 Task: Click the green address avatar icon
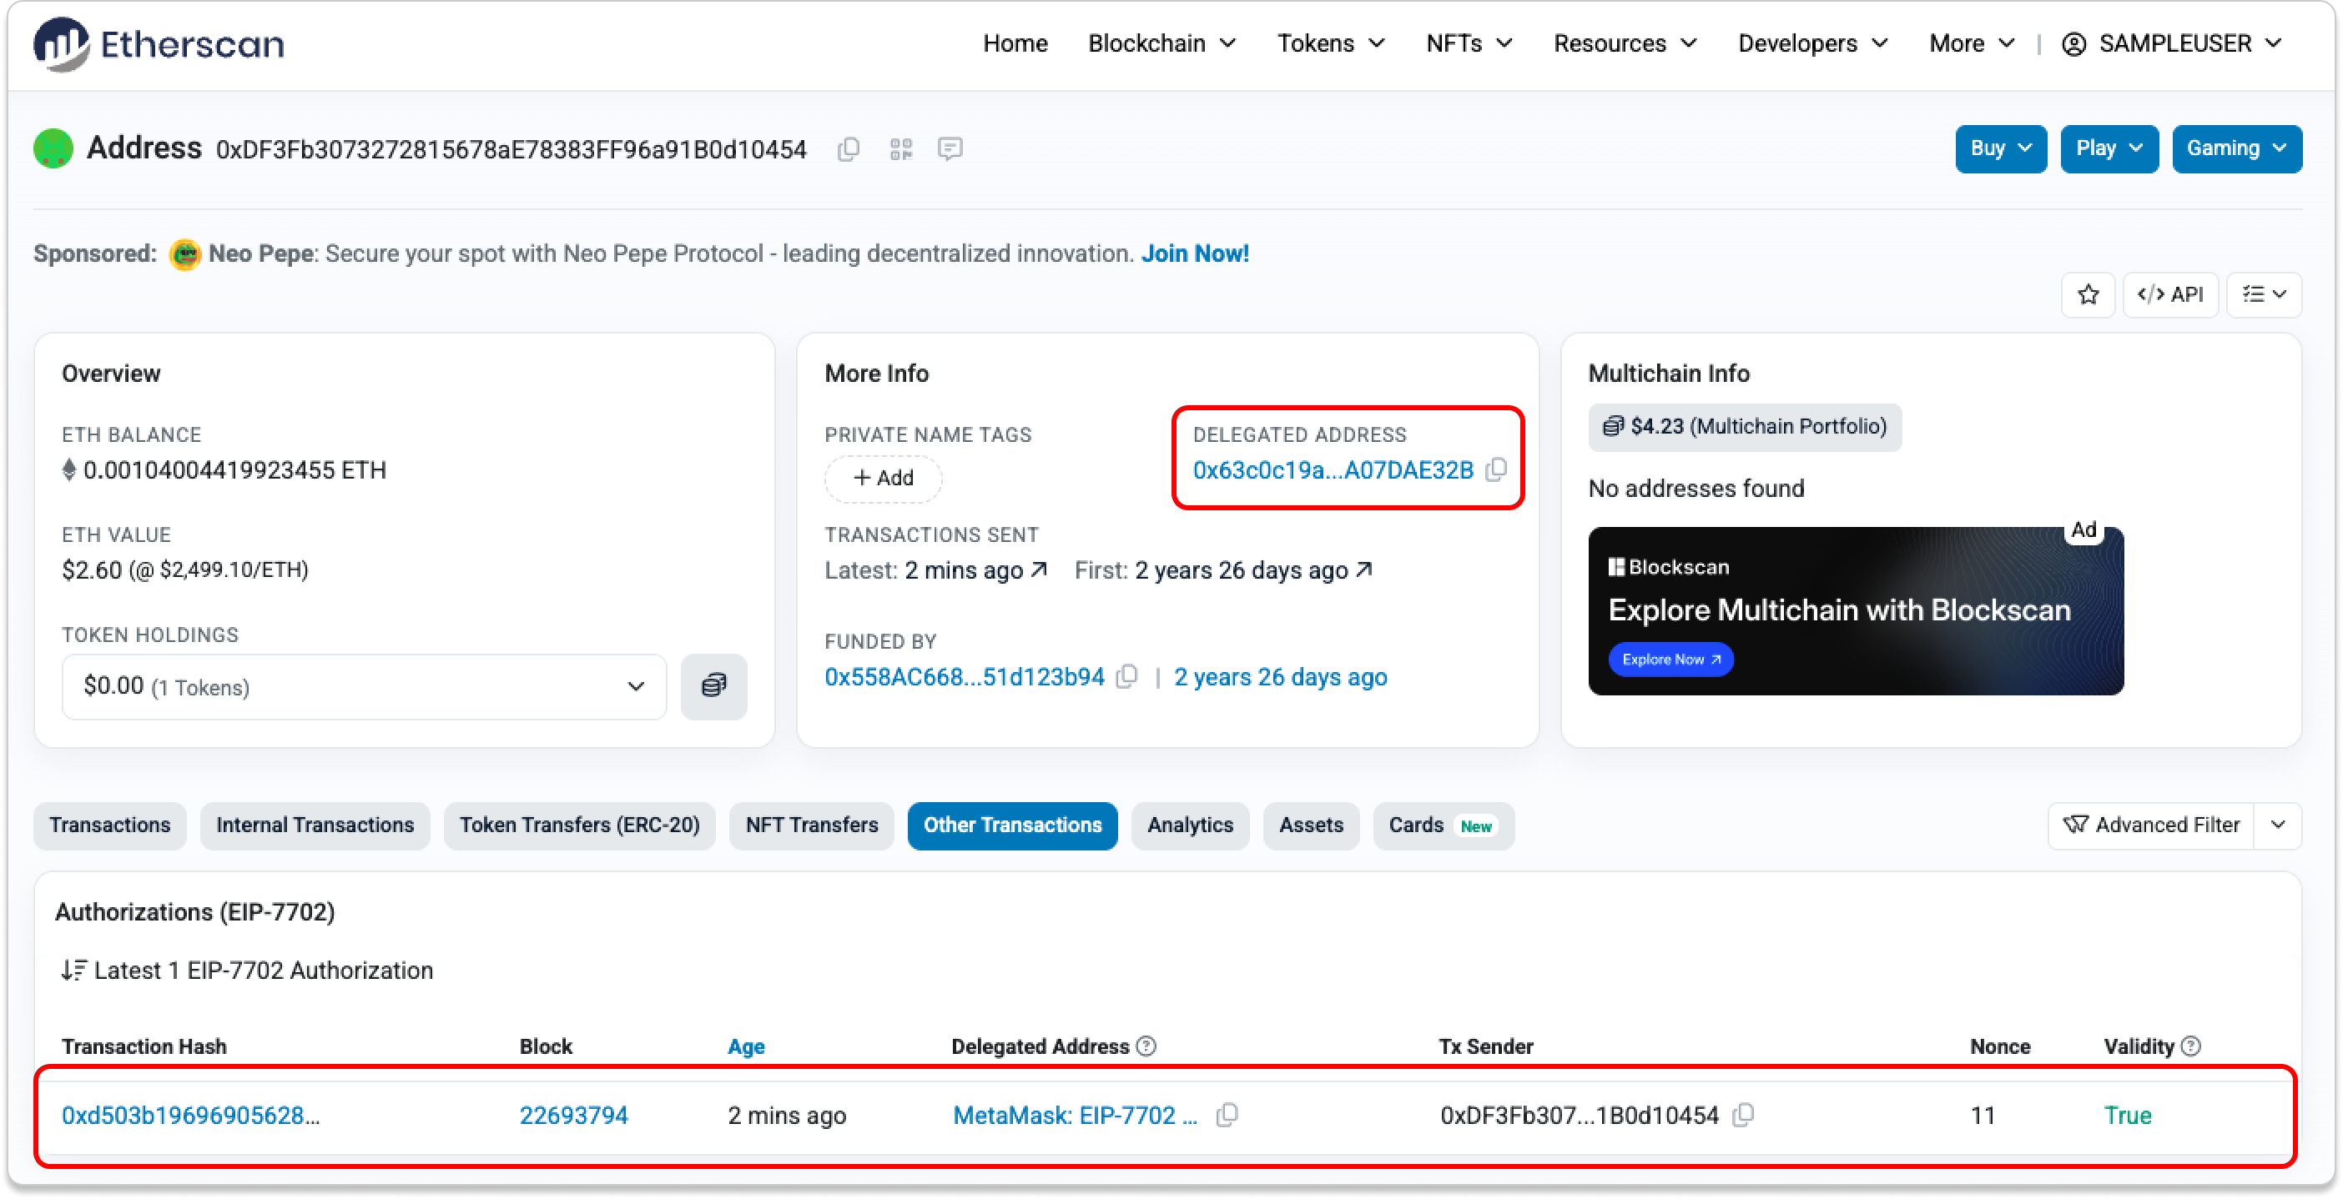coord(53,148)
